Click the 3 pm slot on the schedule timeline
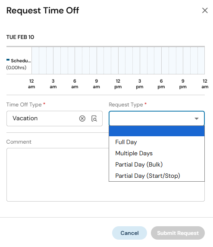Image resolution: width=213 pixels, height=247 pixels. pos(144,61)
